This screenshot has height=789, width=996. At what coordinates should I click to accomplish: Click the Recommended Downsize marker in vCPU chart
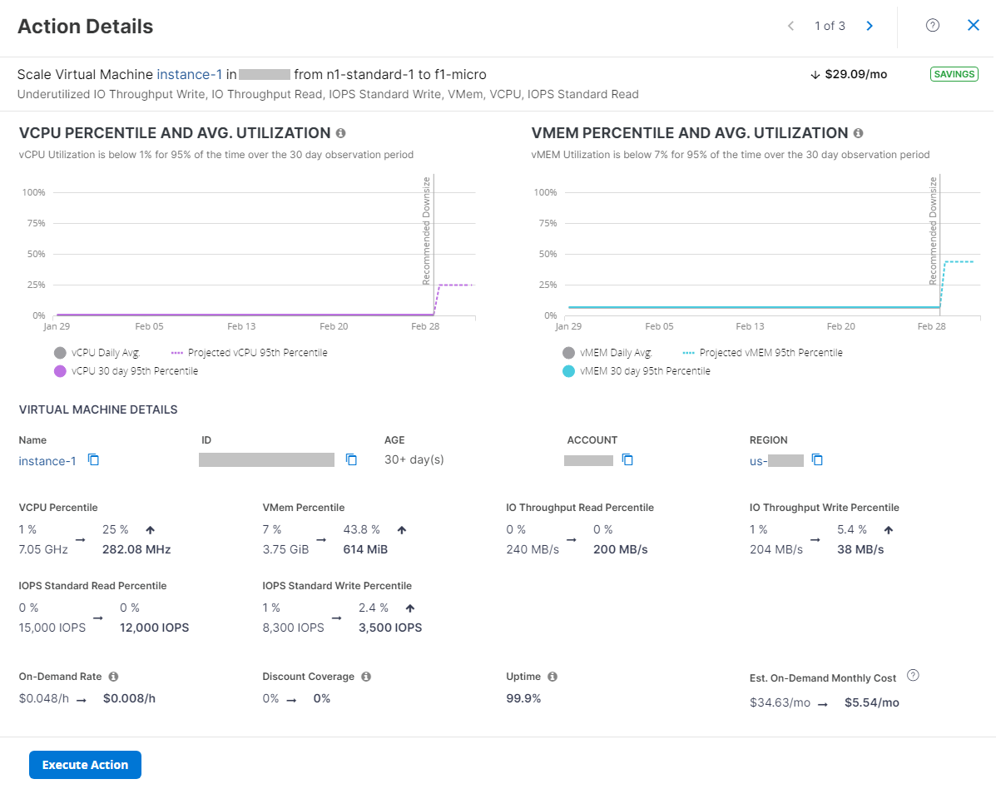tap(427, 231)
